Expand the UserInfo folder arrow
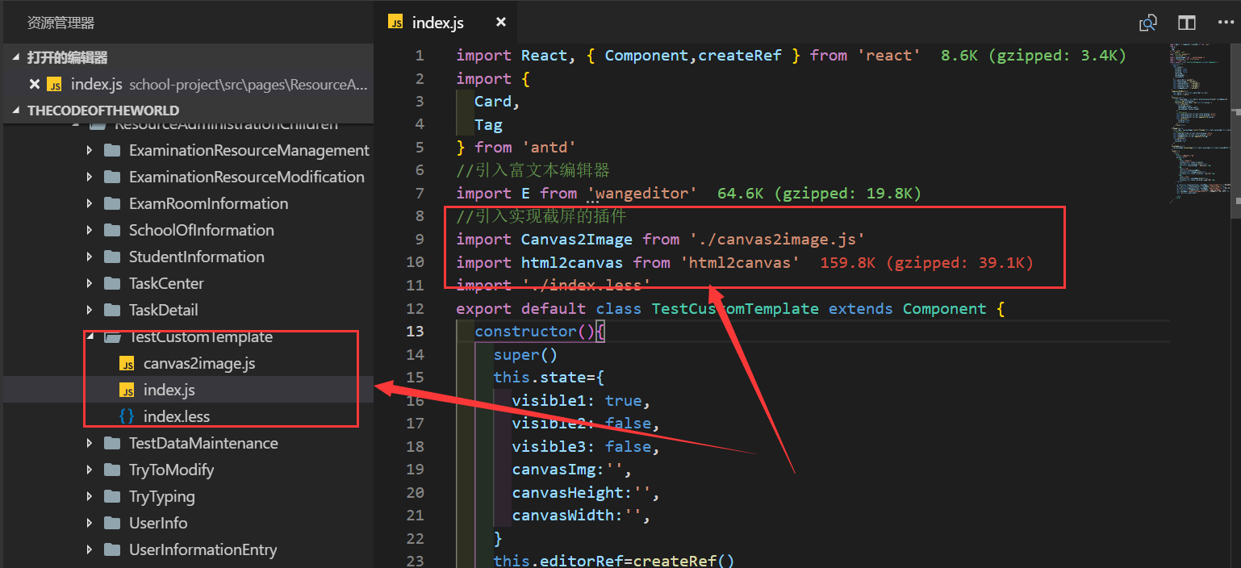This screenshot has height=568, width=1241. click(90, 524)
